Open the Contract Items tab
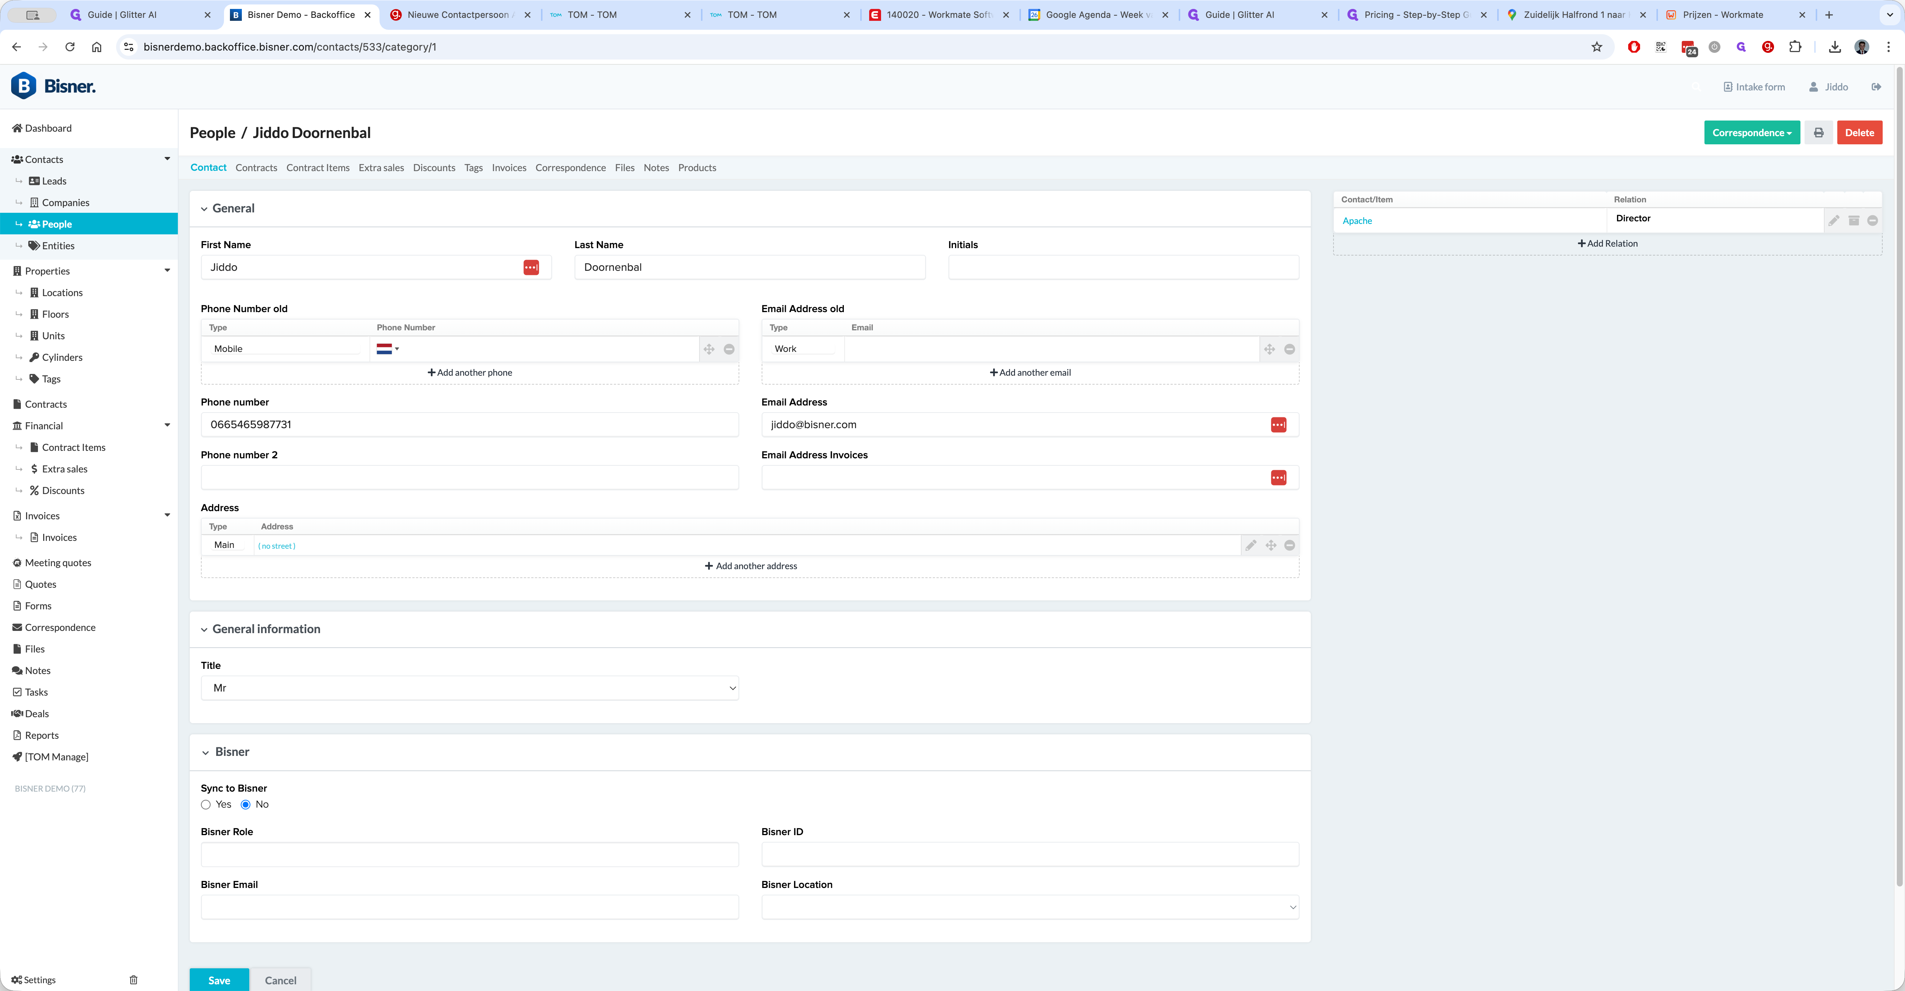1905x991 pixels. (317, 168)
